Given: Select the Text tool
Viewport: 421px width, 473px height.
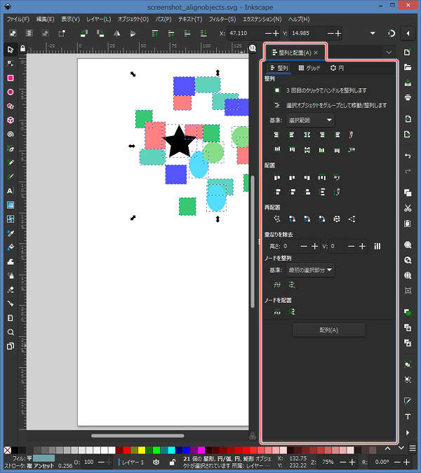Looking at the screenshot, I should [x=10, y=191].
